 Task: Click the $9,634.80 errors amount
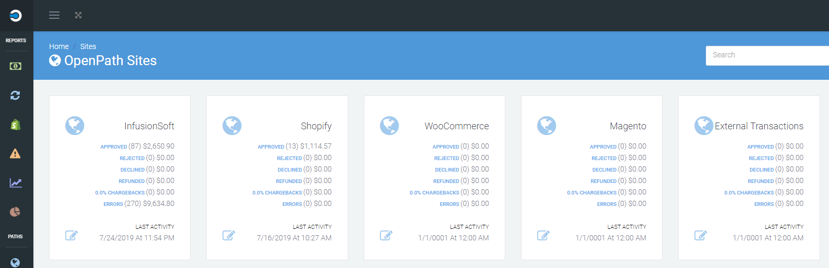[x=159, y=204]
